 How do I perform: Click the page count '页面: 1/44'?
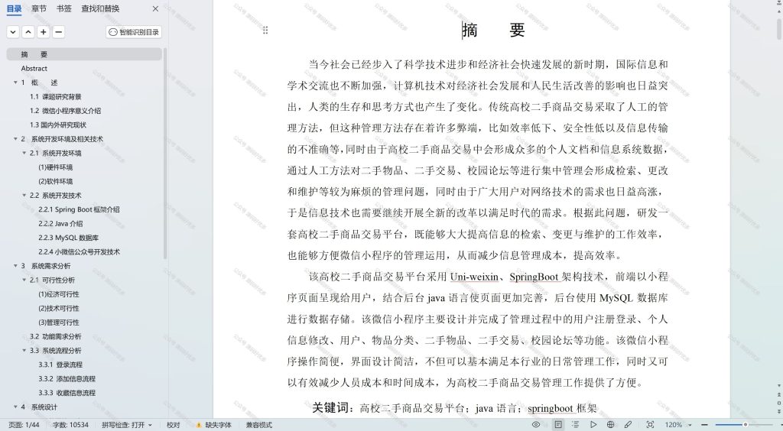pyautogui.click(x=24, y=425)
